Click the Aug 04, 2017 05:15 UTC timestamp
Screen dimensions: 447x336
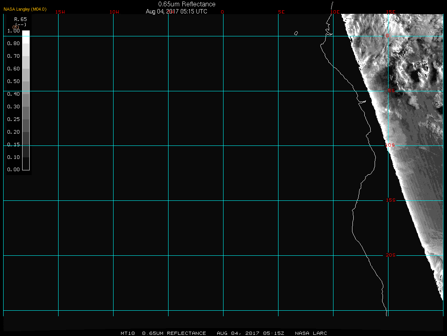click(x=176, y=11)
